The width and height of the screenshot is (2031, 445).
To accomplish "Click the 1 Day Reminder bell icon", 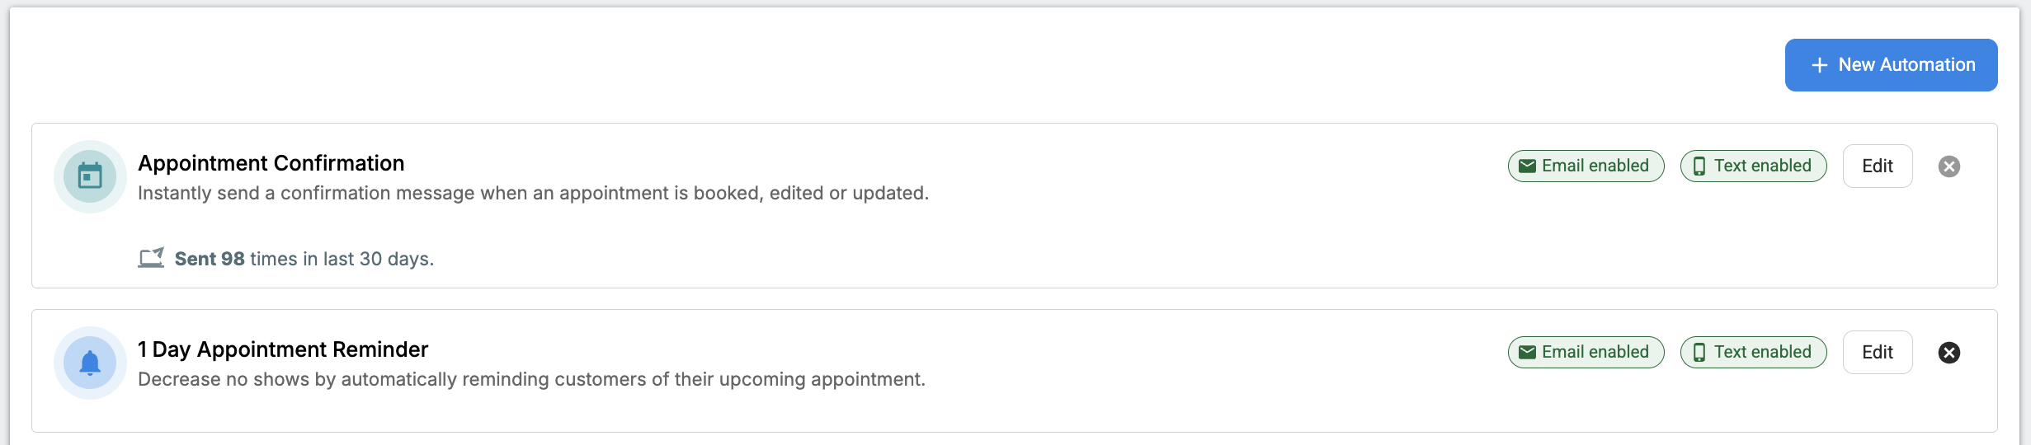I will pyautogui.click(x=90, y=363).
